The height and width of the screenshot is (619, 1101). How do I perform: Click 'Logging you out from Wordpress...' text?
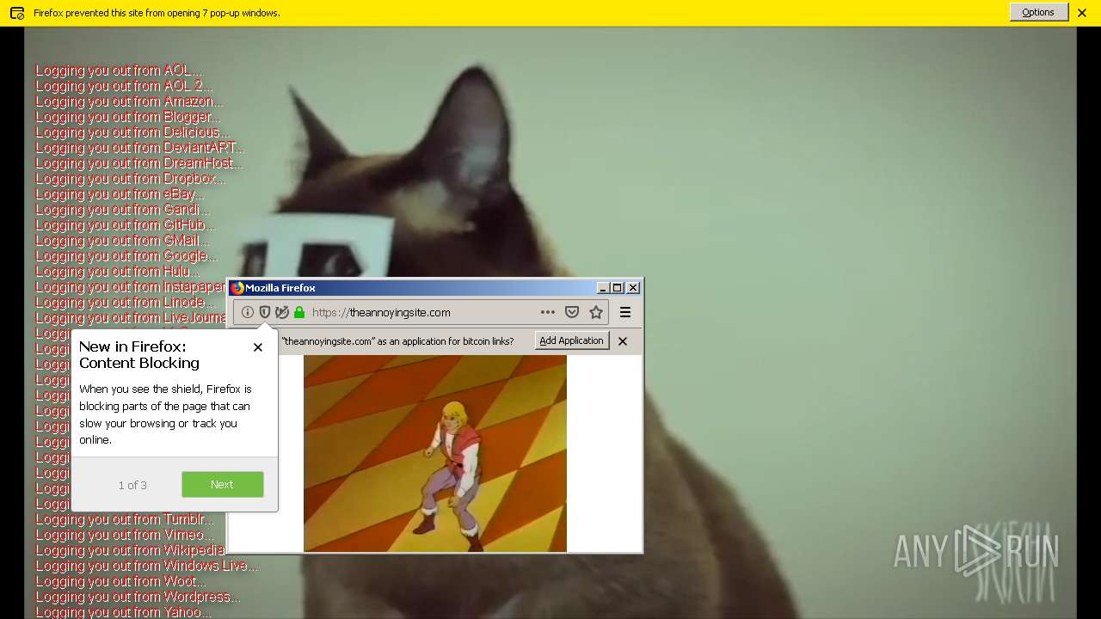(x=138, y=597)
